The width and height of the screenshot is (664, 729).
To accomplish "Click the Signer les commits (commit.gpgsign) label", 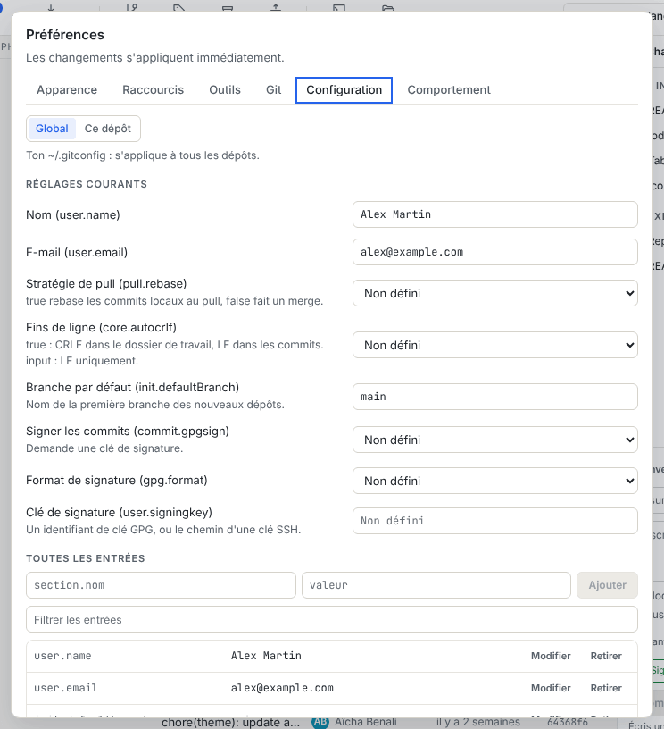I will click(128, 431).
